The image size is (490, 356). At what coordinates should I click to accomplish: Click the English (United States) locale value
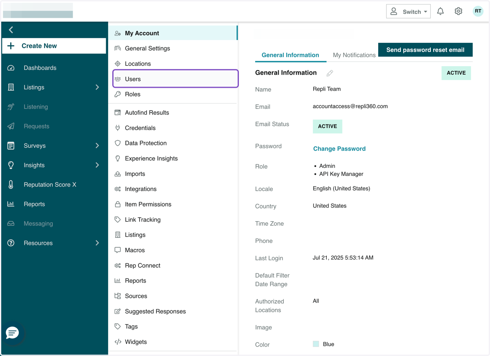coord(341,189)
